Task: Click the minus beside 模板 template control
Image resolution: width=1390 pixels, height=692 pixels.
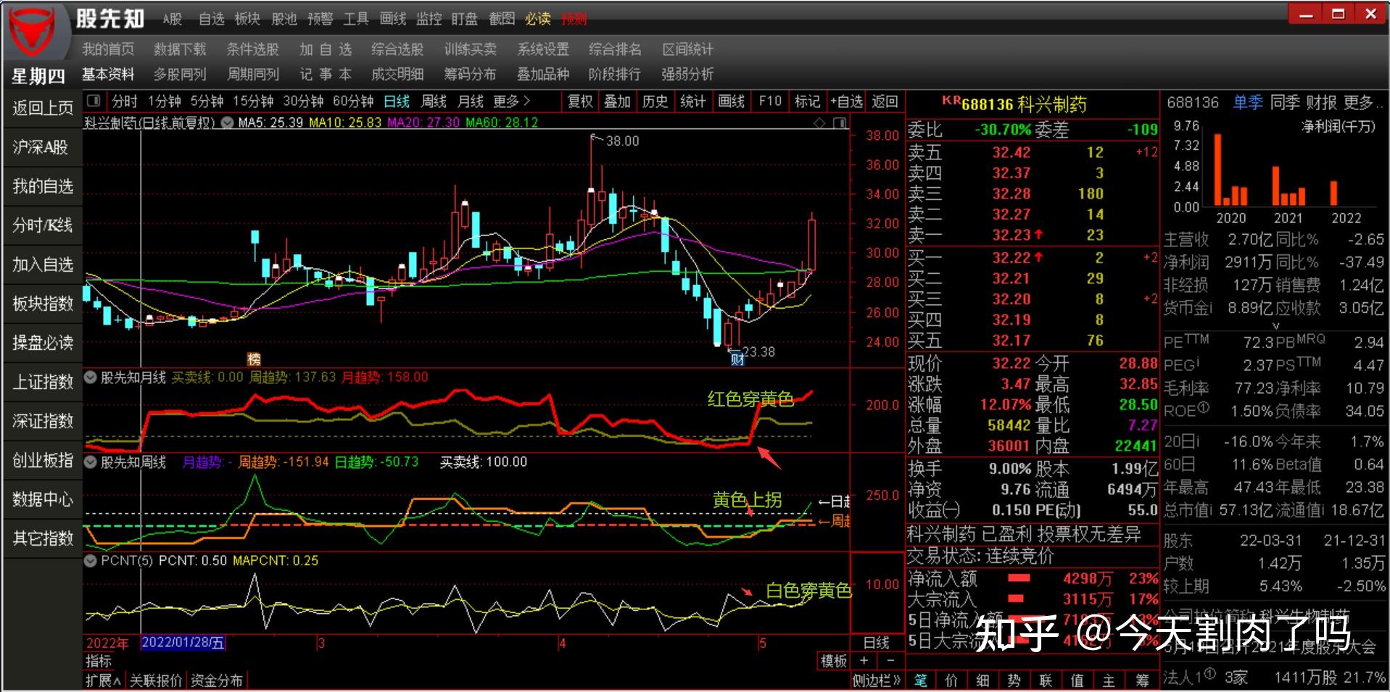Action: click(888, 661)
